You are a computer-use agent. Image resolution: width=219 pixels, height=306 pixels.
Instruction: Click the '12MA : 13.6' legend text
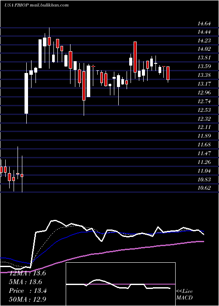click(x=28, y=273)
